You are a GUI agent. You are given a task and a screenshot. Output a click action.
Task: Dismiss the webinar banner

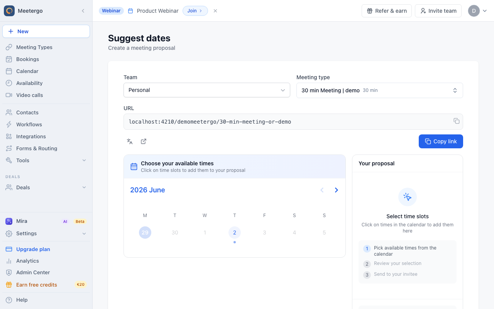(215, 11)
